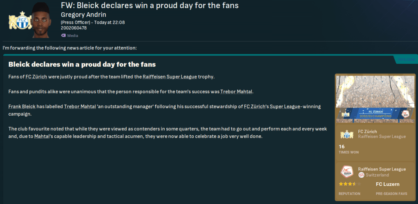Open the champions celebration photo
This screenshot has width=418, height=204.
pos(375,91)
